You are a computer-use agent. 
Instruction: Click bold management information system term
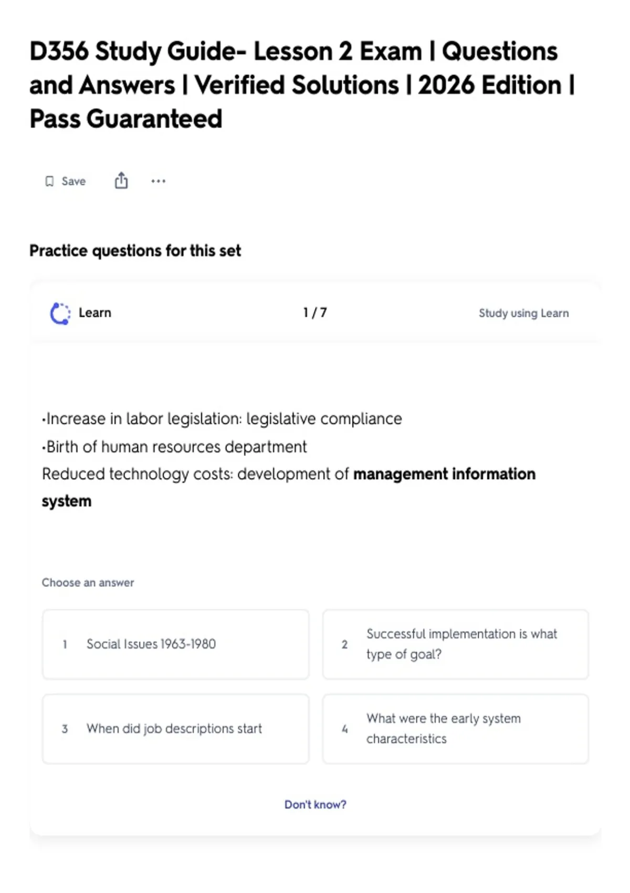click(x=289, y=487)
